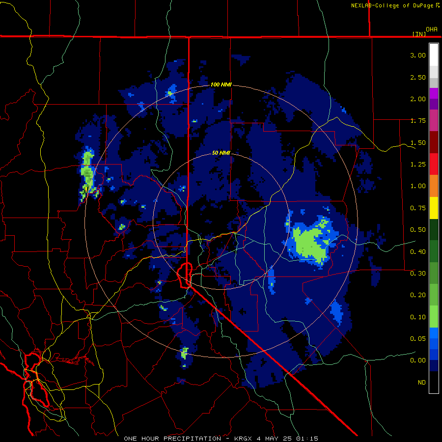Click the 1.25 legend value
The image size is (442, 442).
click(418, 165)
